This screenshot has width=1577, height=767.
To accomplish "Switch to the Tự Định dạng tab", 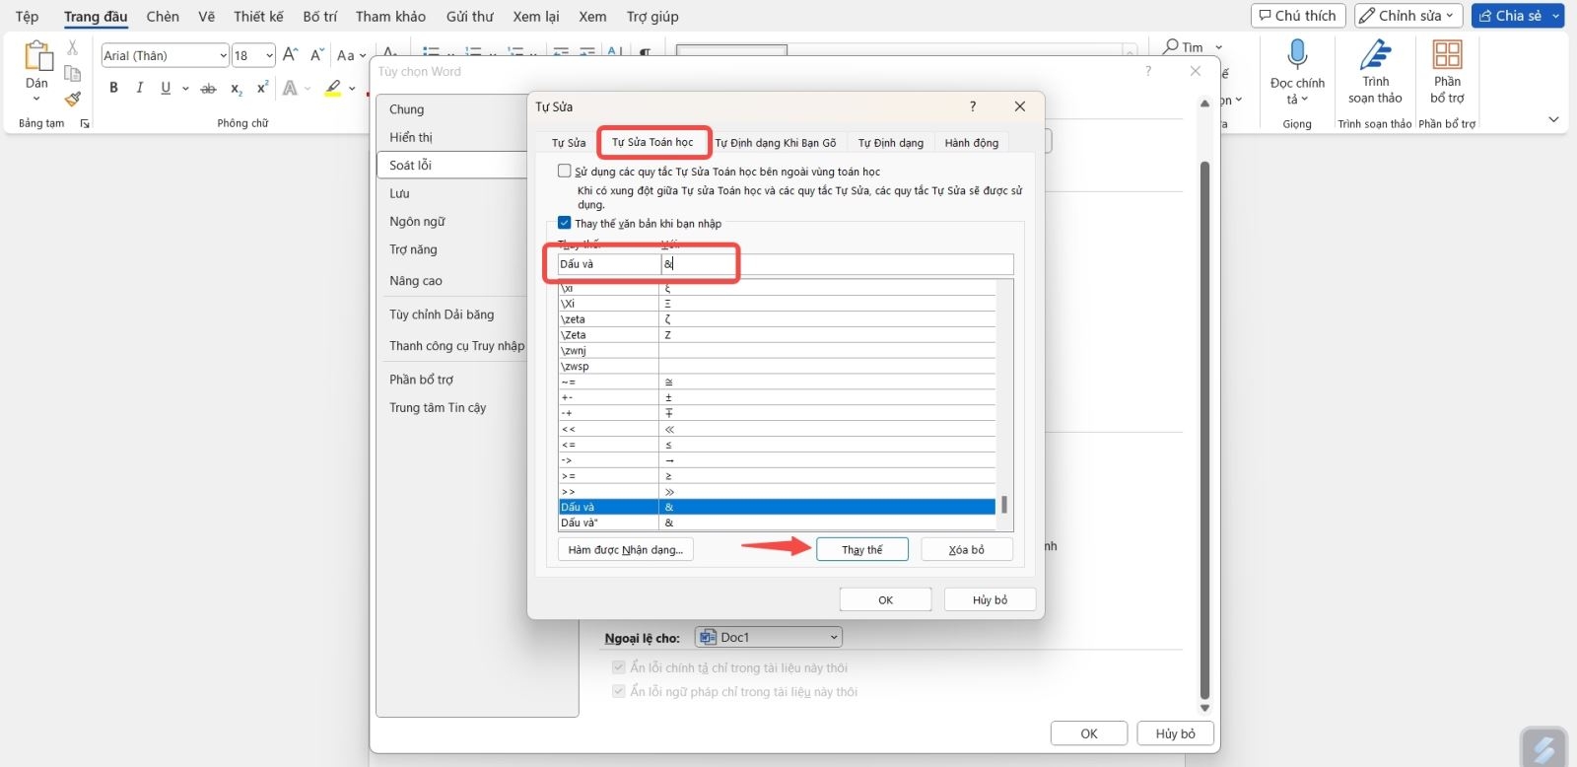I will pyautogui.click(x=891, y=143).
